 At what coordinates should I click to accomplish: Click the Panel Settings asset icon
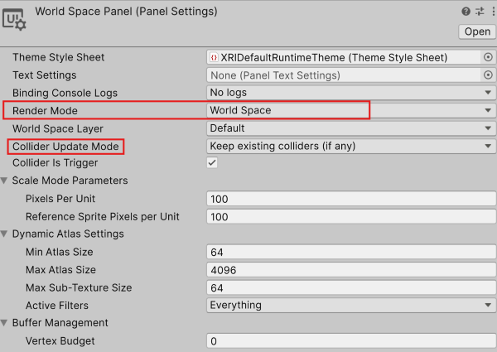pos(16,19)
